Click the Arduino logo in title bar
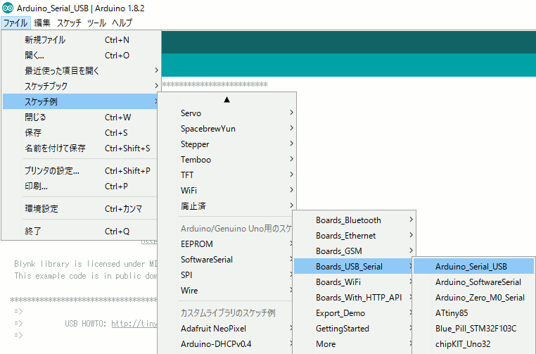The height and width of the screenshot is (354, 536). (x=8, y=8)
